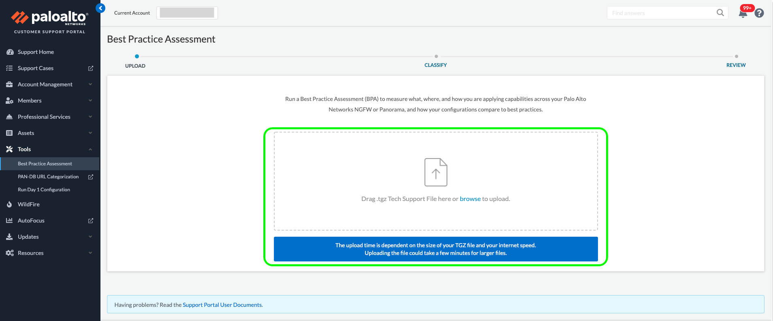Click the 'Run a Best Practice Assessment' description
The width and height of the screenshot is (773, 321).
pos(436,104)
